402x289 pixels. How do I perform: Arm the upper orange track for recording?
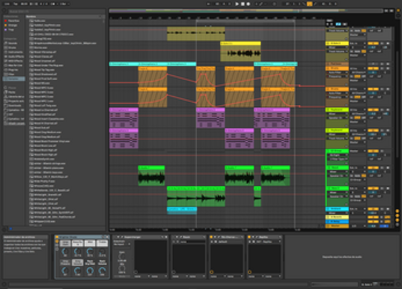[388, 69]
